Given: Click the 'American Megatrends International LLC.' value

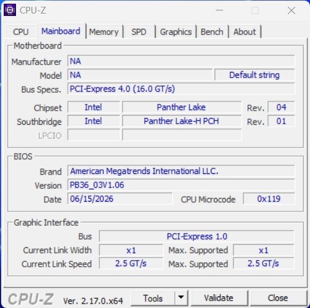Looking at the screenshot, I should pyautogui.click(x=181, y=171).
